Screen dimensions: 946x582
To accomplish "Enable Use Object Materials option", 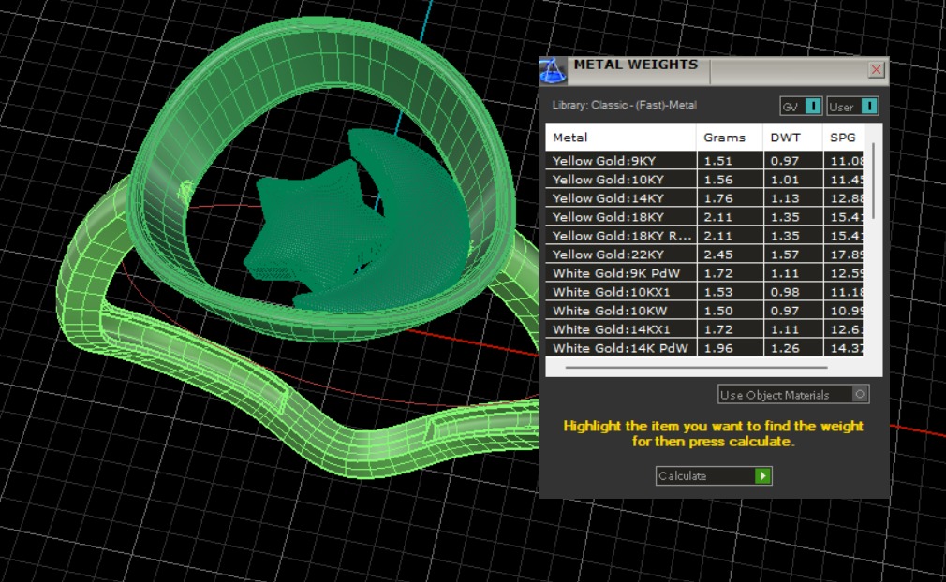I will tap(793, 395).
